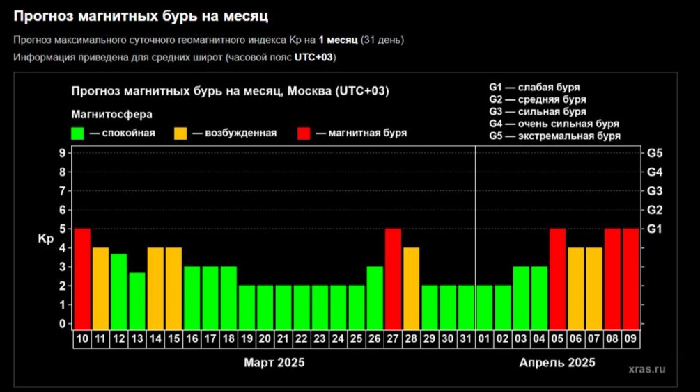The width and height of the screenshot is (700, 392).
Task: Click the green calm magnetosphere legend swatch
Action: click(77, 133)
